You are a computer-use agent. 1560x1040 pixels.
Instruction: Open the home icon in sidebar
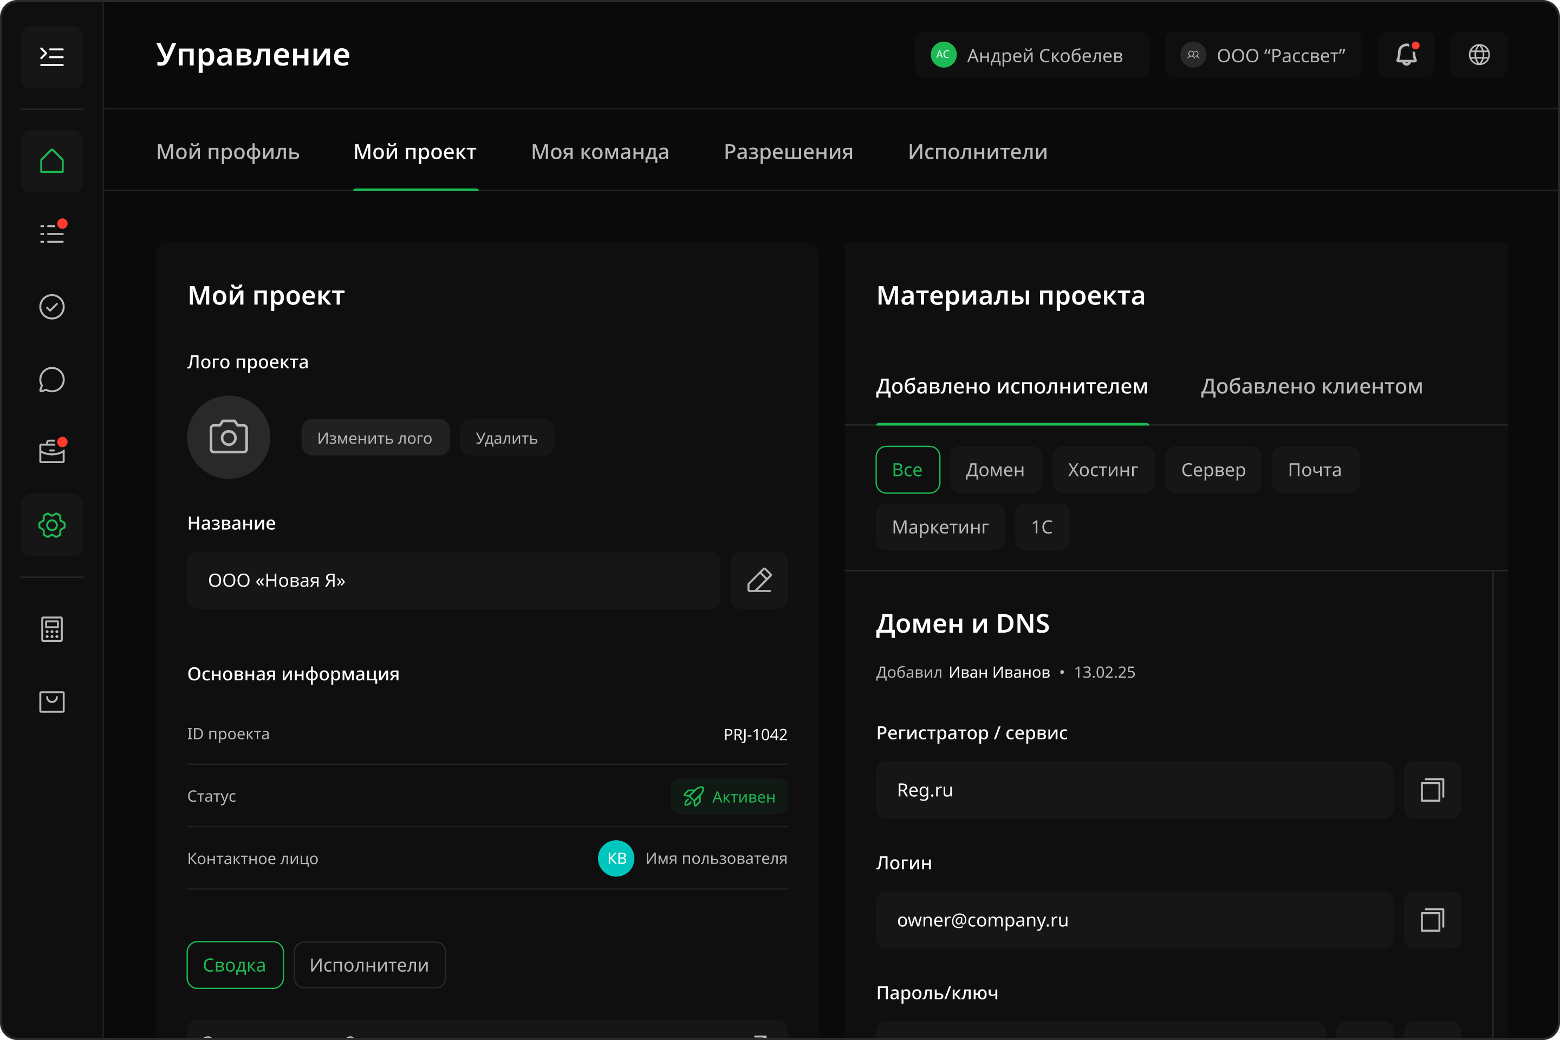52,161
